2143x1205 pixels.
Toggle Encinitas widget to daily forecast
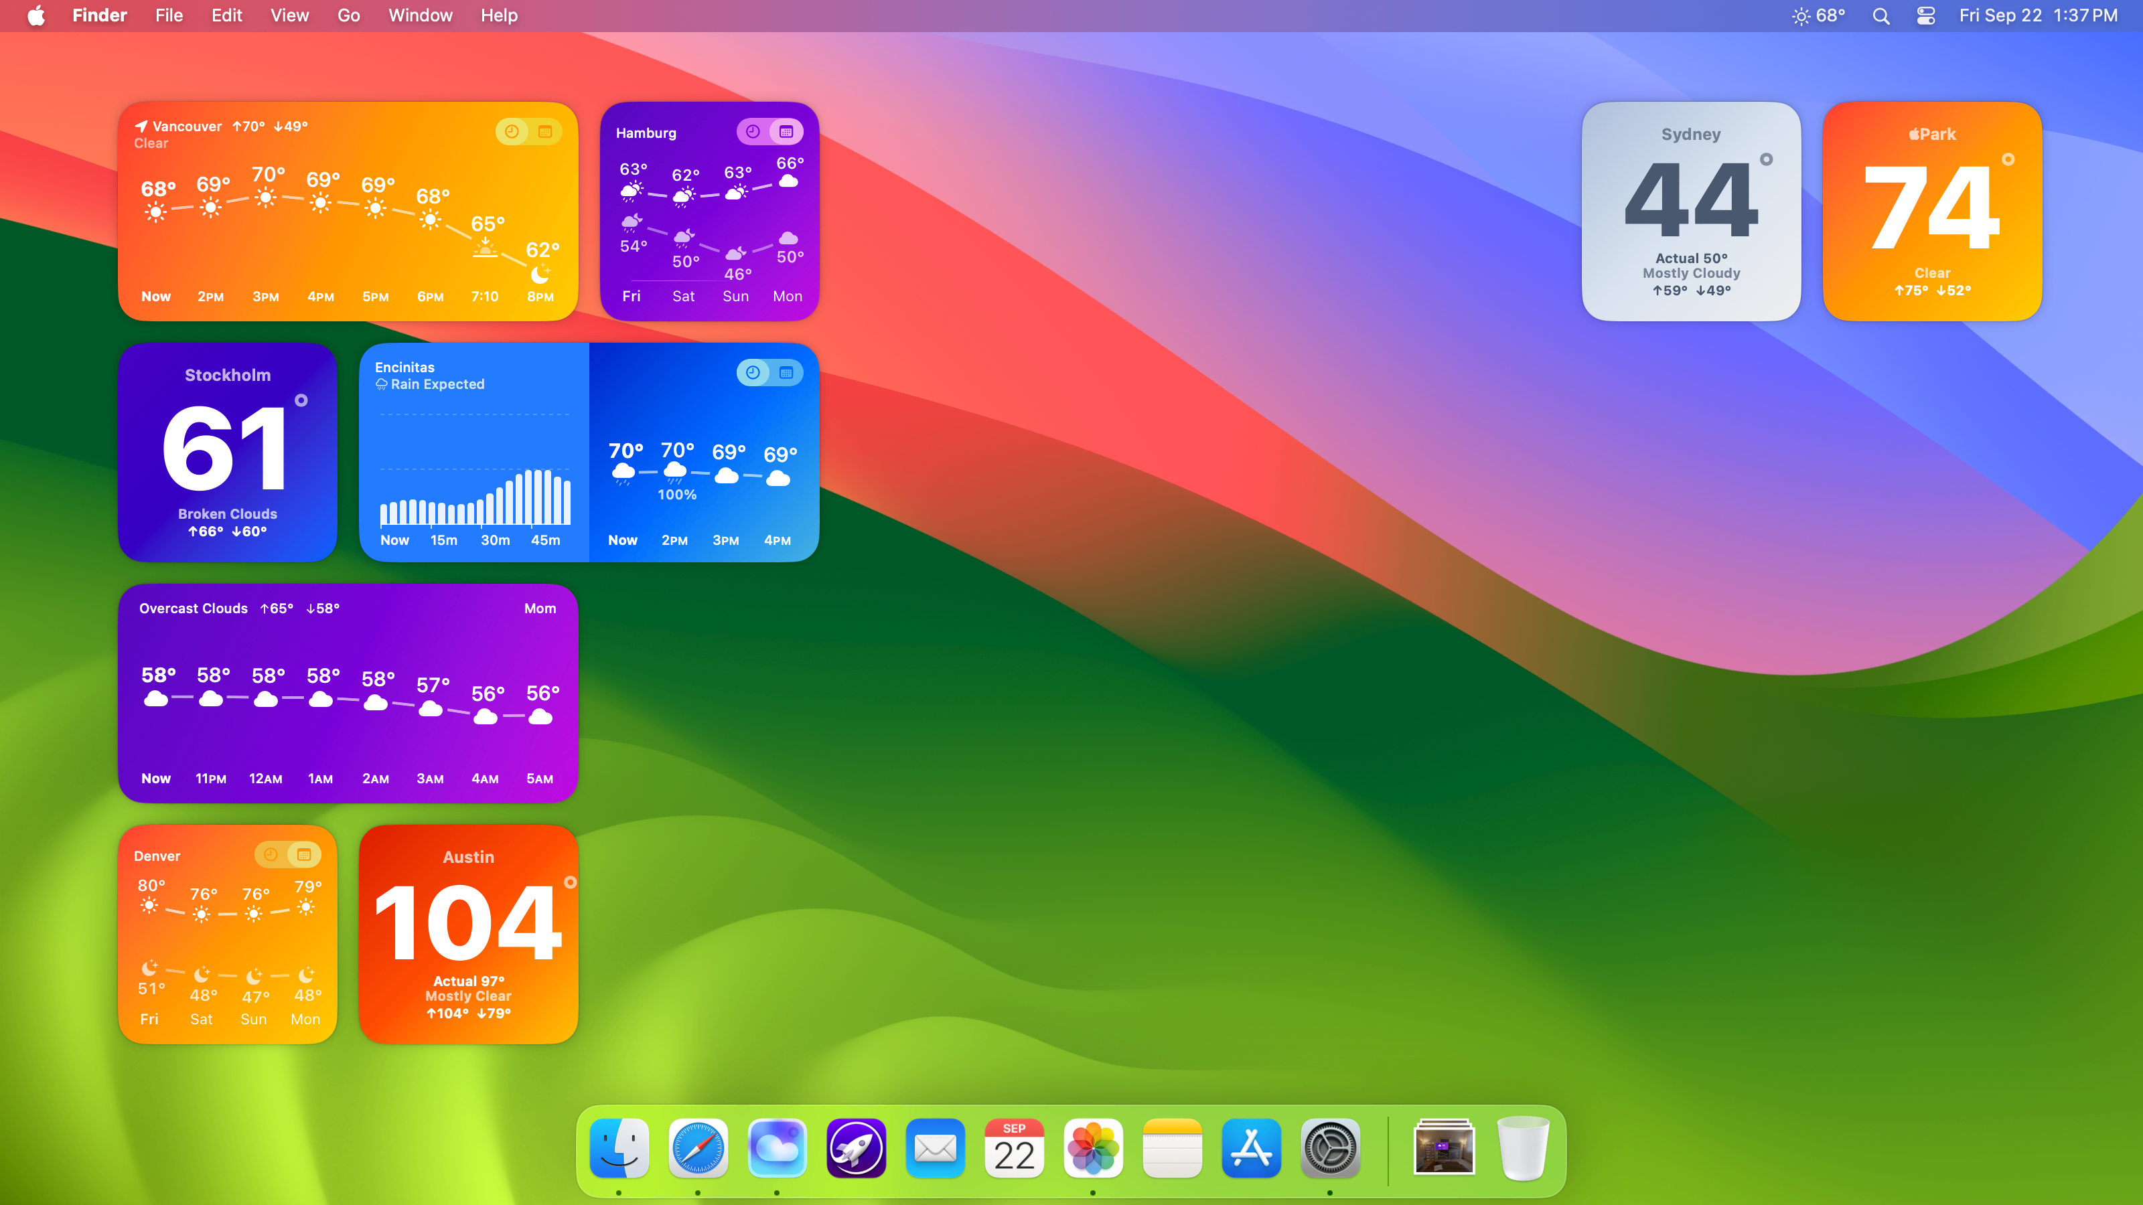pos(786,373)
